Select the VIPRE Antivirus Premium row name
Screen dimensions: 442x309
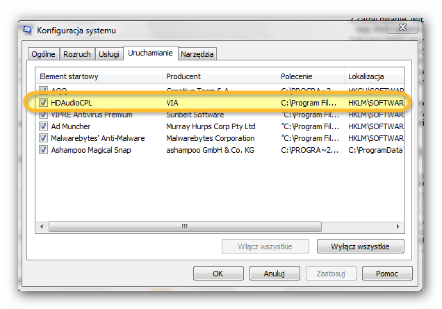tap(91, 115)
